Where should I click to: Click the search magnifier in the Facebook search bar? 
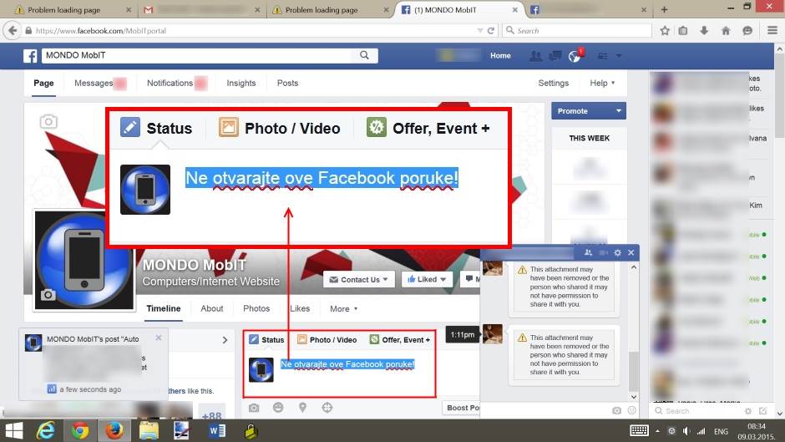tap(364, 56)
